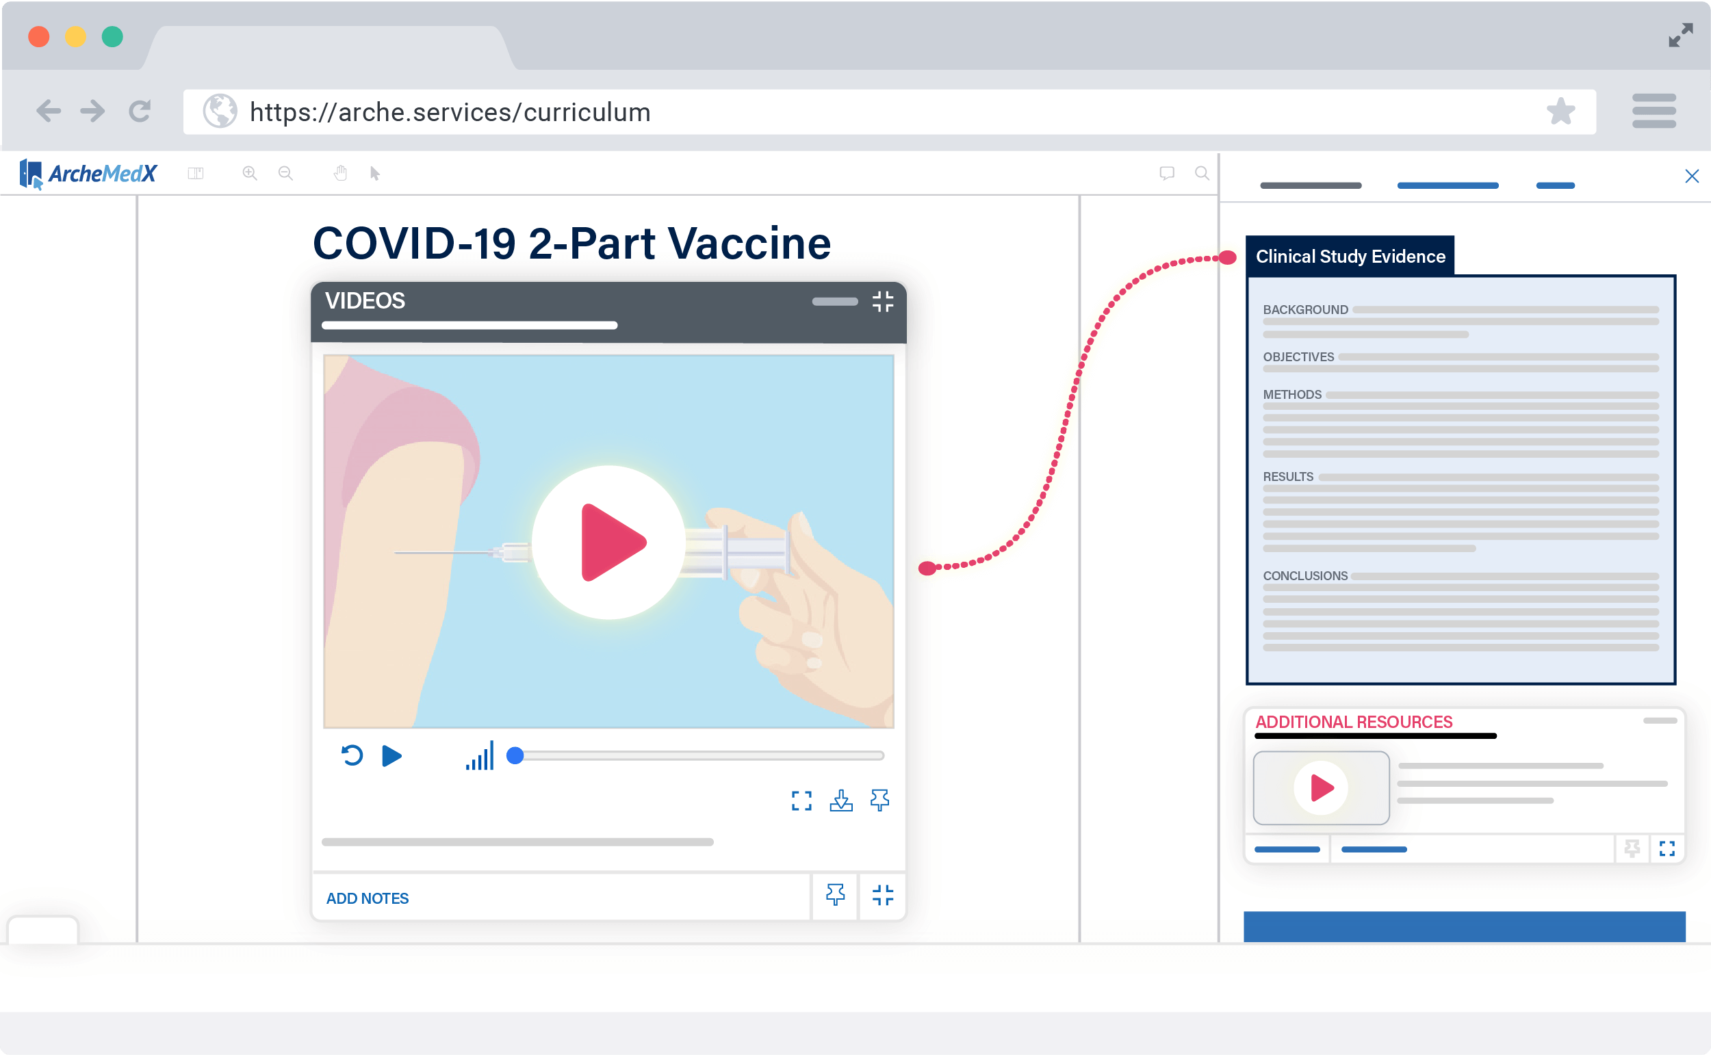
Task: Select the second blue side-panel tab
Action: point(1448,185)
